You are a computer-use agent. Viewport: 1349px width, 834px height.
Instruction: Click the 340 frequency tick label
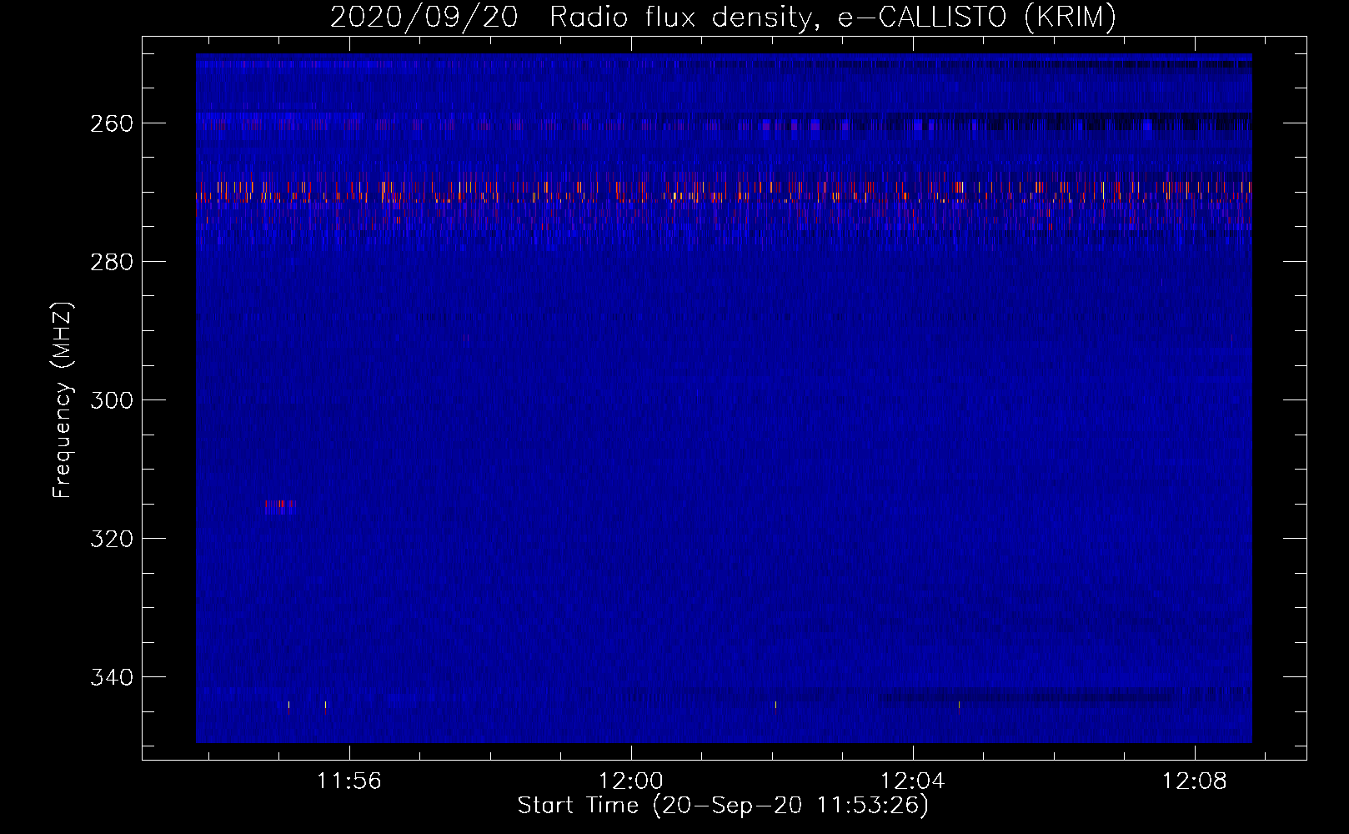[x=112, y=677]
